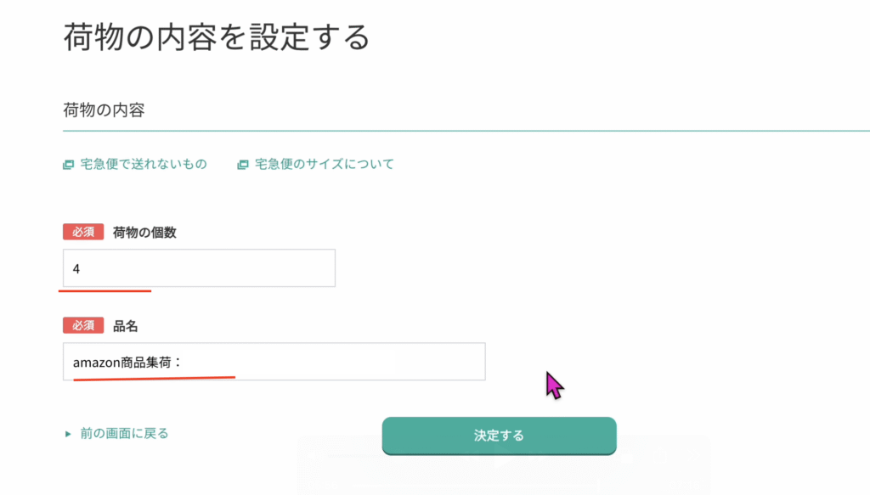Click the red underline below the 荷物の個数 field

[x=105, y=290]
